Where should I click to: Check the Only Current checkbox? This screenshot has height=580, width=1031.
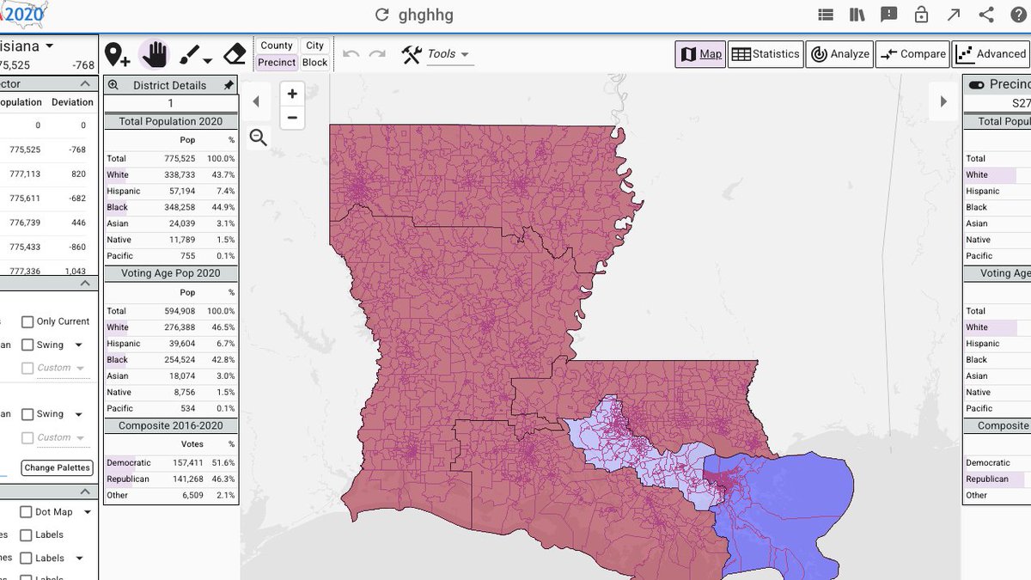pos(27,321)
